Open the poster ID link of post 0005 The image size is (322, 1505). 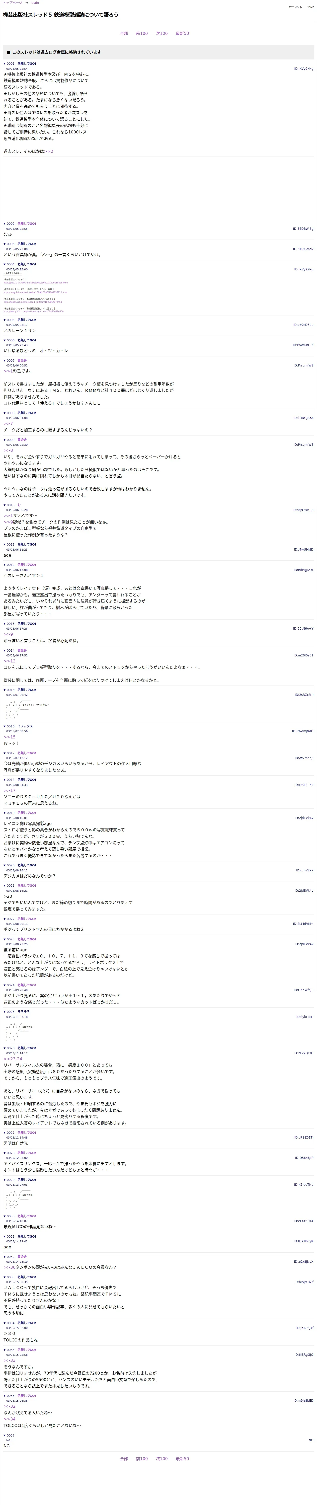pyautogui.click(x=303, y=325)
